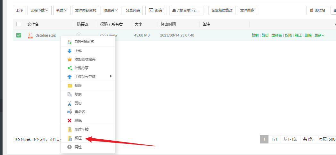336x155 pixels.
Task: Click the red X 删除 icon
Action: click(x=70, y=120)
